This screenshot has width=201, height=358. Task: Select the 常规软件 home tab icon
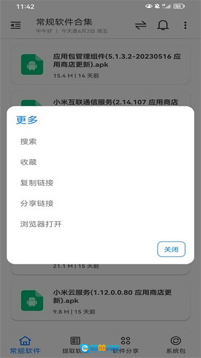(x=25, y=341)
